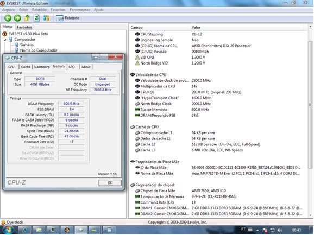
Task: Select the ID da Placa Mãe row
Action: pyautogui.click(x=218, y=168)
